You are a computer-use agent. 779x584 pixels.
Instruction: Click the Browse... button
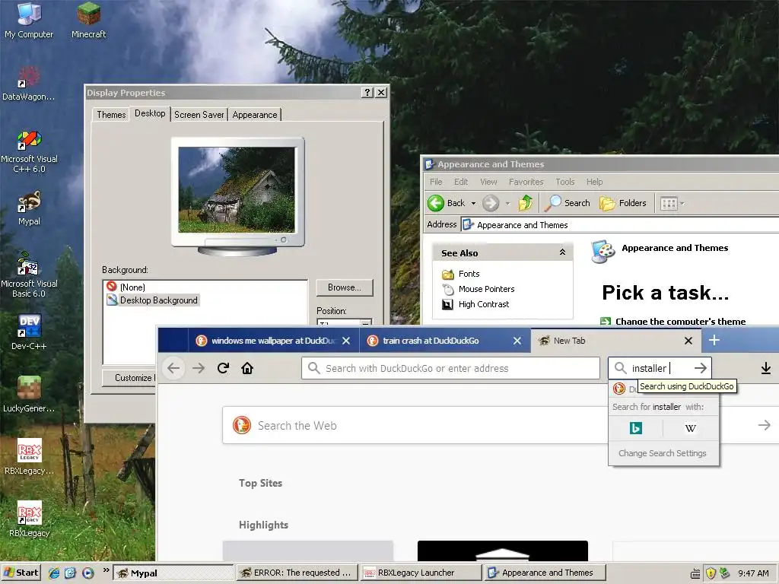coord(345,287)
